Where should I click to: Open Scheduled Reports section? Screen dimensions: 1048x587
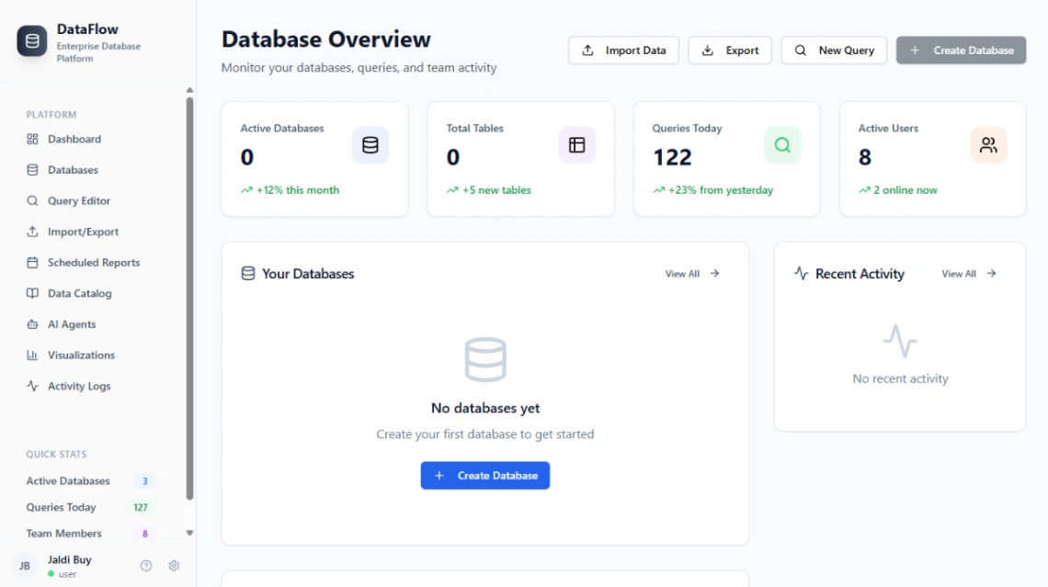click(93, 263)
